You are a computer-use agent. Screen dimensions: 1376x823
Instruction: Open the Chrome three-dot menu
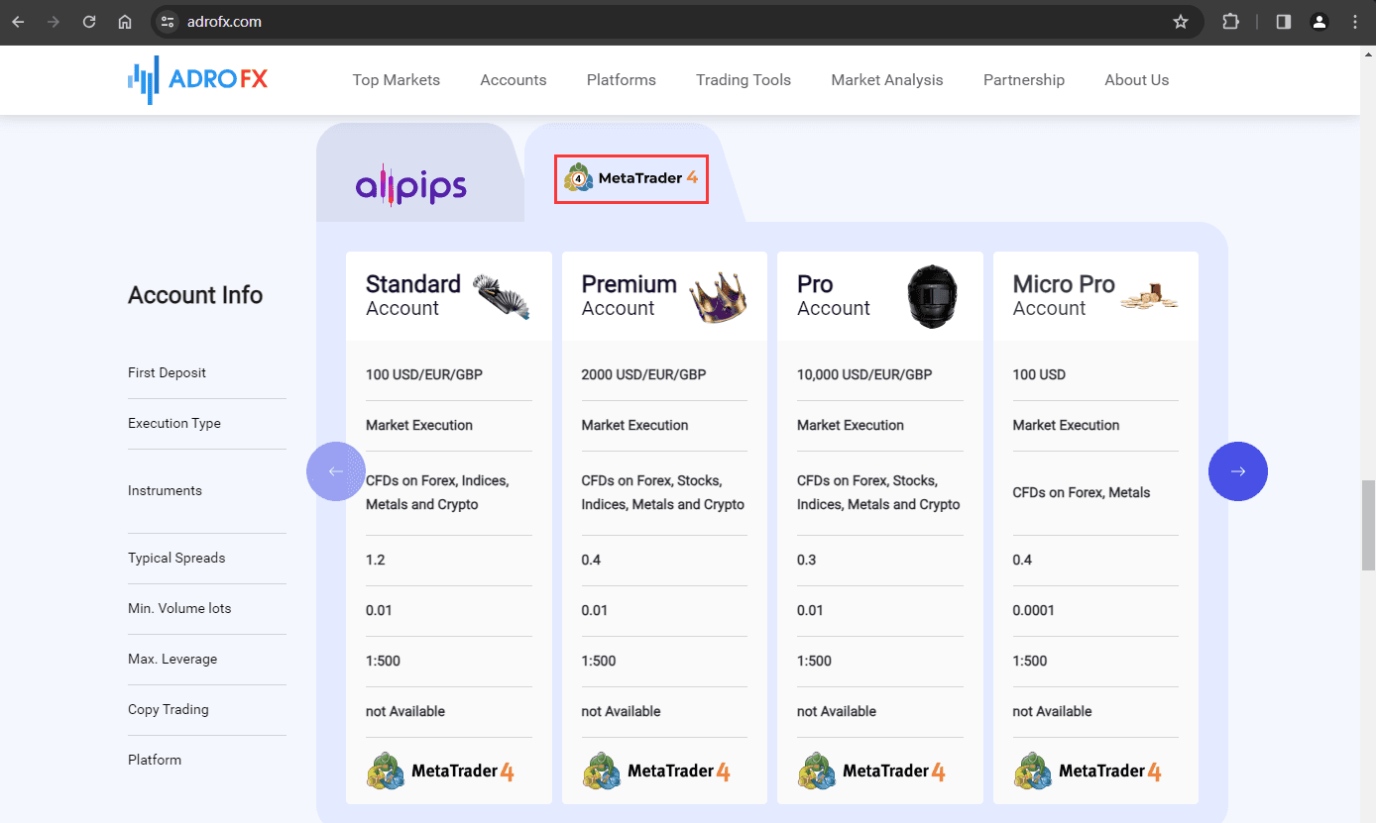point(1355,22)
